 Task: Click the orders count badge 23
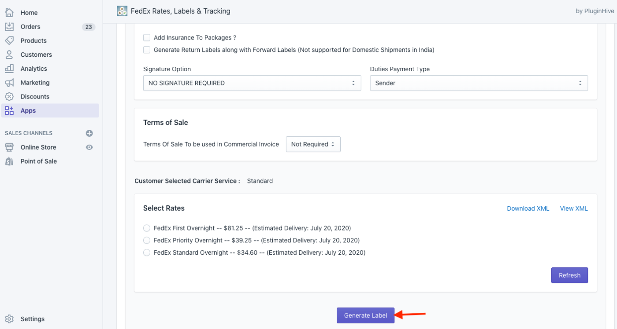pos(89,27)
